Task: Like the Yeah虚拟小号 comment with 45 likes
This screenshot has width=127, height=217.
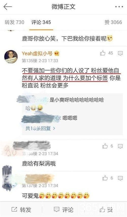Action: click(x=103, y=53)
